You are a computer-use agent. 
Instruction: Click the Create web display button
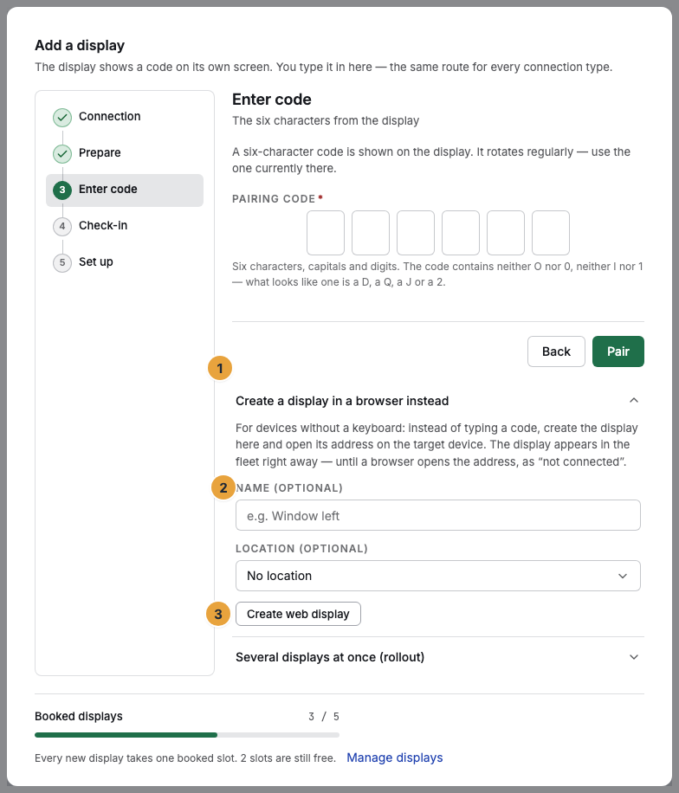coord(298,614)
